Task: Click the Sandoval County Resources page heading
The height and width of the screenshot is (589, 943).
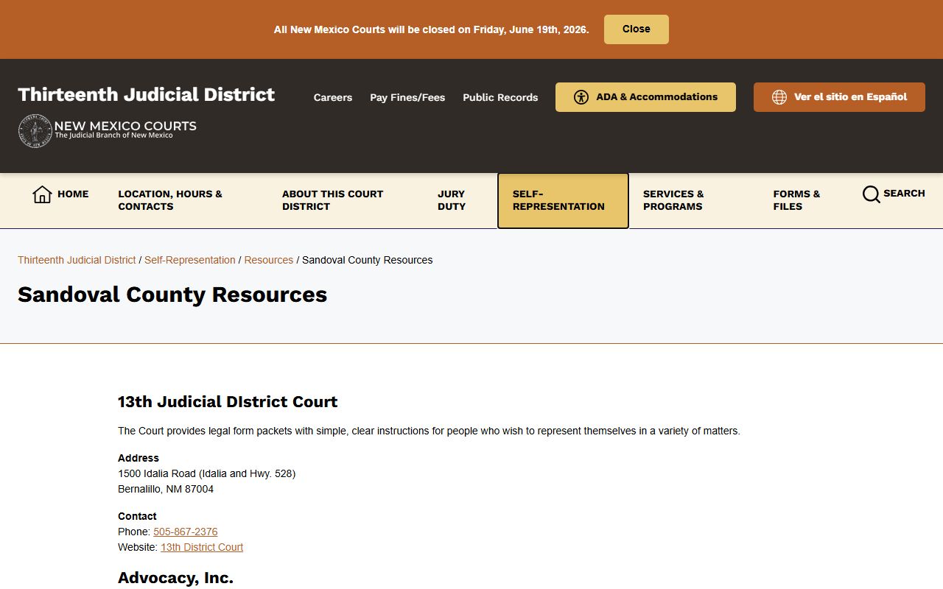Action: pos(172,294)
